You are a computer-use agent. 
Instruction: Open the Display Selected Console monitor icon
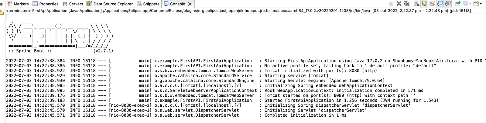[466, 4]
